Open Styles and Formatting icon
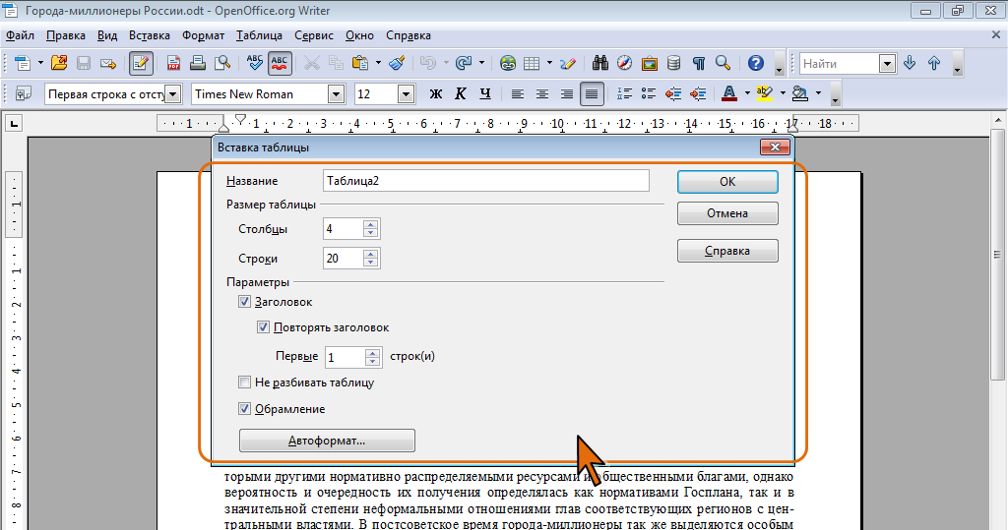This screenshot has height=530, width=1008. 24,93
